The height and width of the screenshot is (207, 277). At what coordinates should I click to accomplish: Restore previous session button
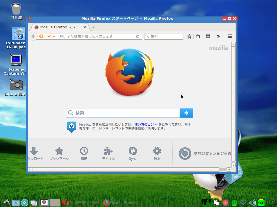(205, 153)
